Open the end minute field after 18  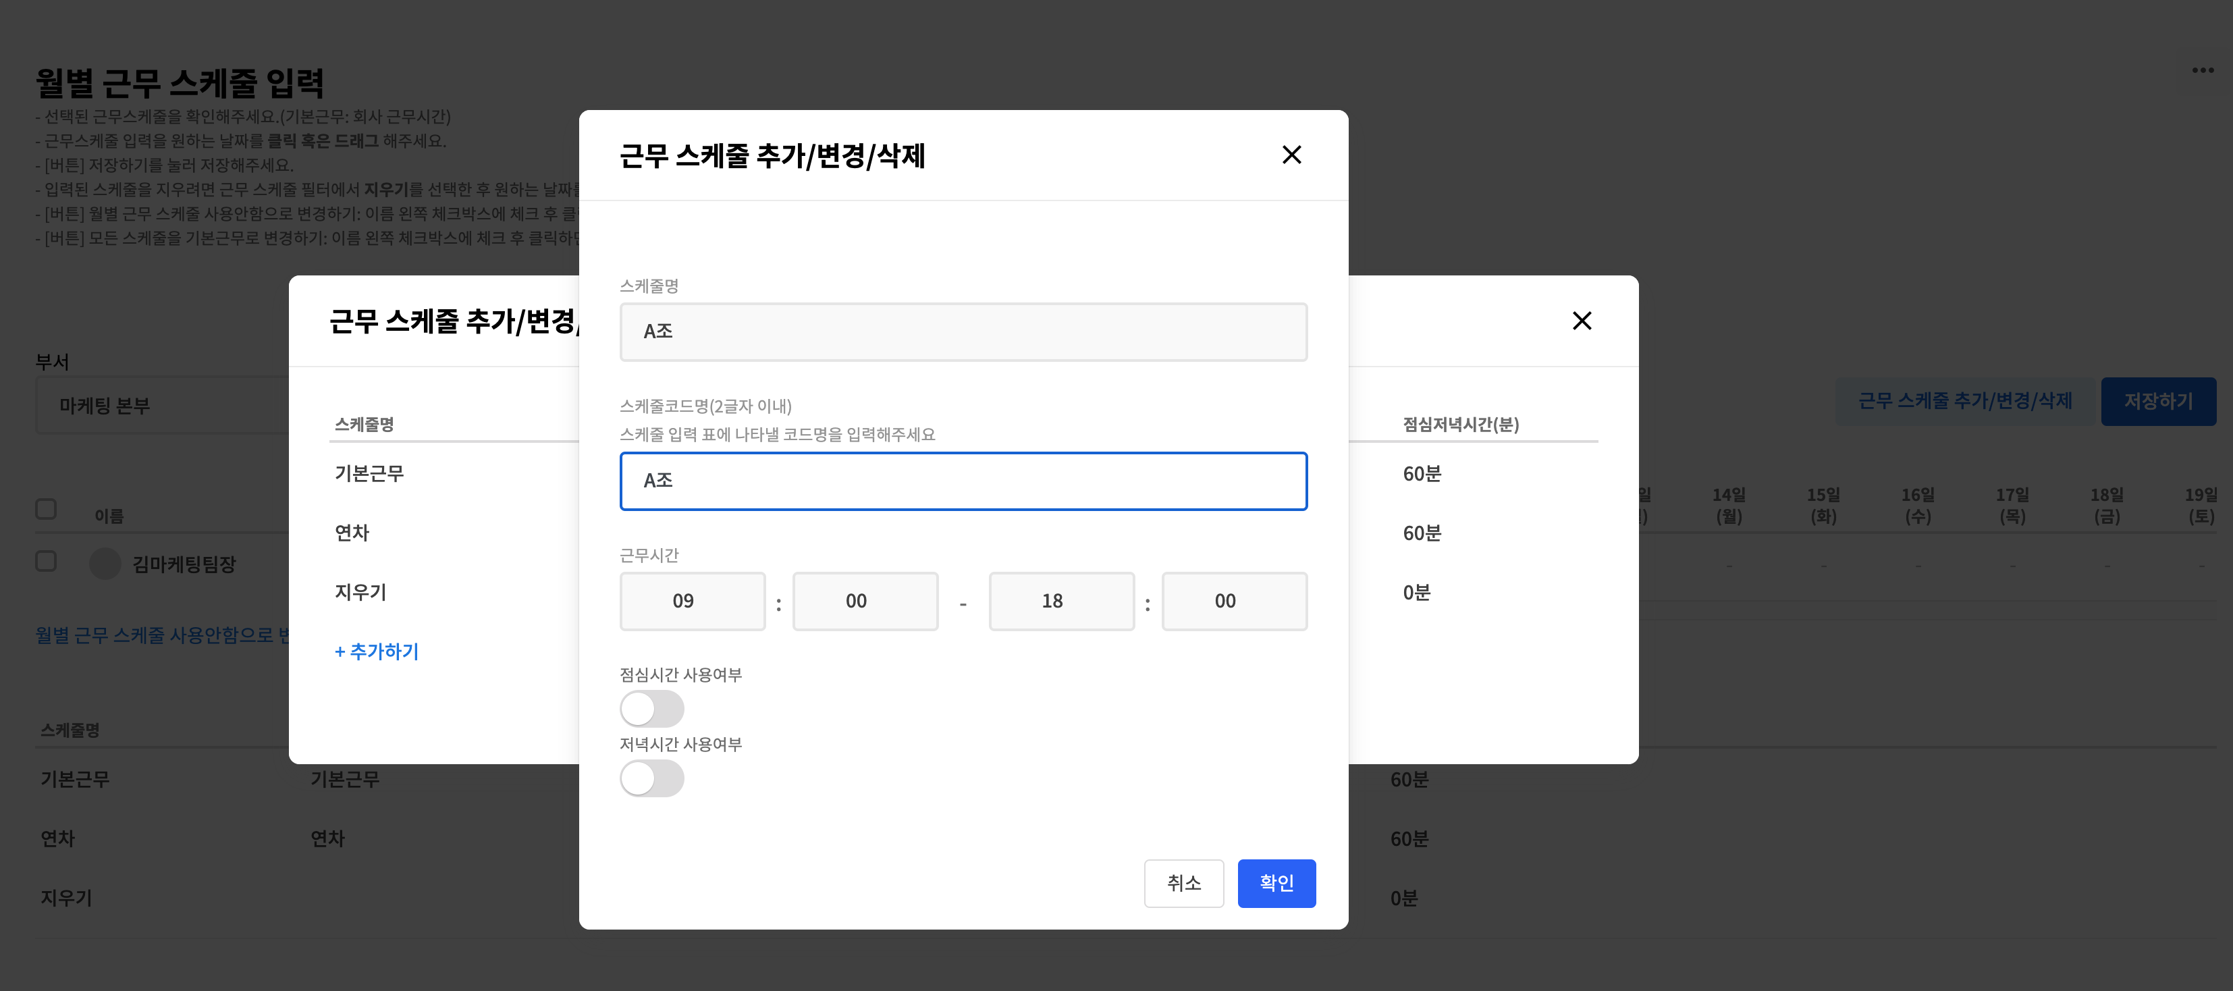pyautogui.click(x=1235, y=601)
